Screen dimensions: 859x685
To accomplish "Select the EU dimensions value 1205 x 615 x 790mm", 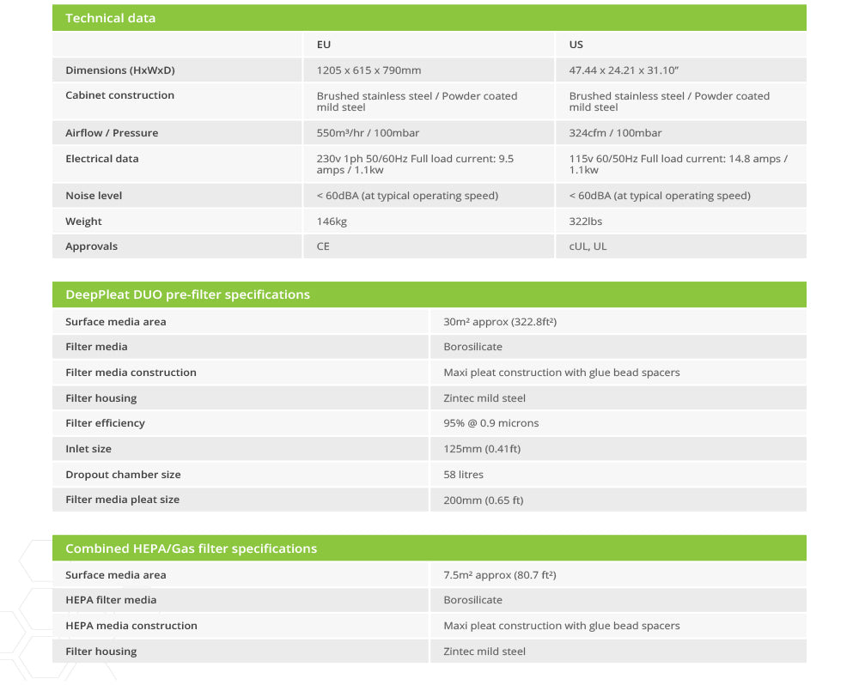I will point(369,70).
